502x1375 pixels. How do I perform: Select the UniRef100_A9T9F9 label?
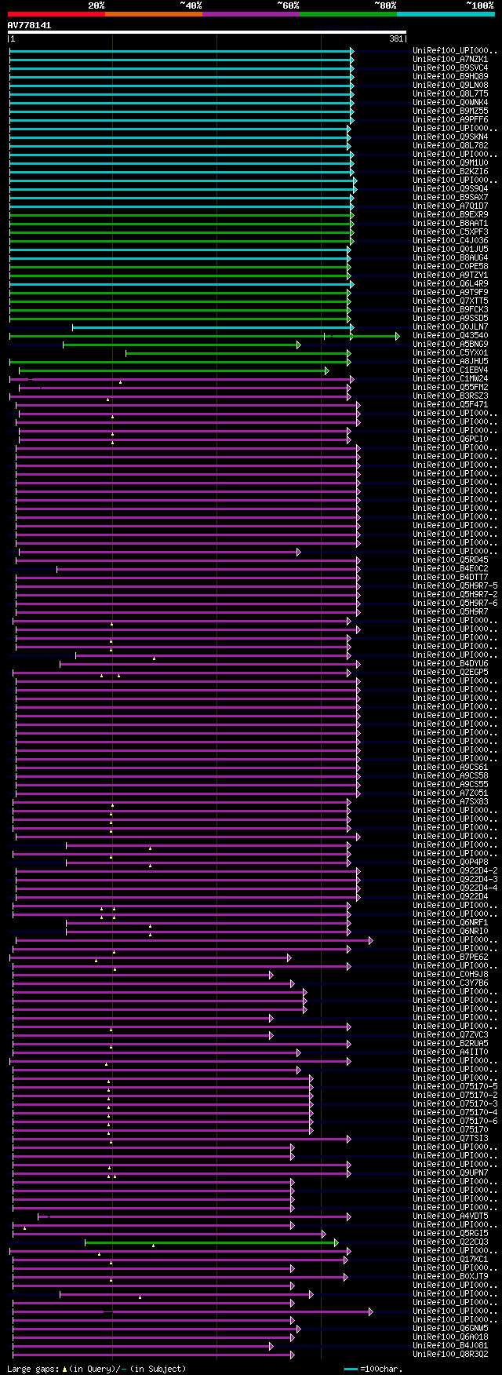450,292
